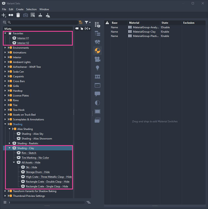Select the Interior V1 favorite
The width and height of the screenshot is (208, 209).
click(x=23, y=38)
